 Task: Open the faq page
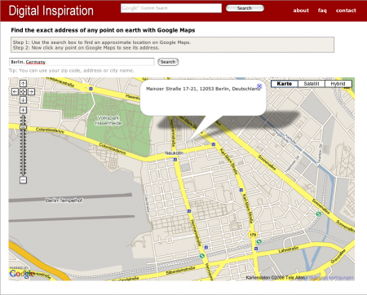click(x=322, y=11)
